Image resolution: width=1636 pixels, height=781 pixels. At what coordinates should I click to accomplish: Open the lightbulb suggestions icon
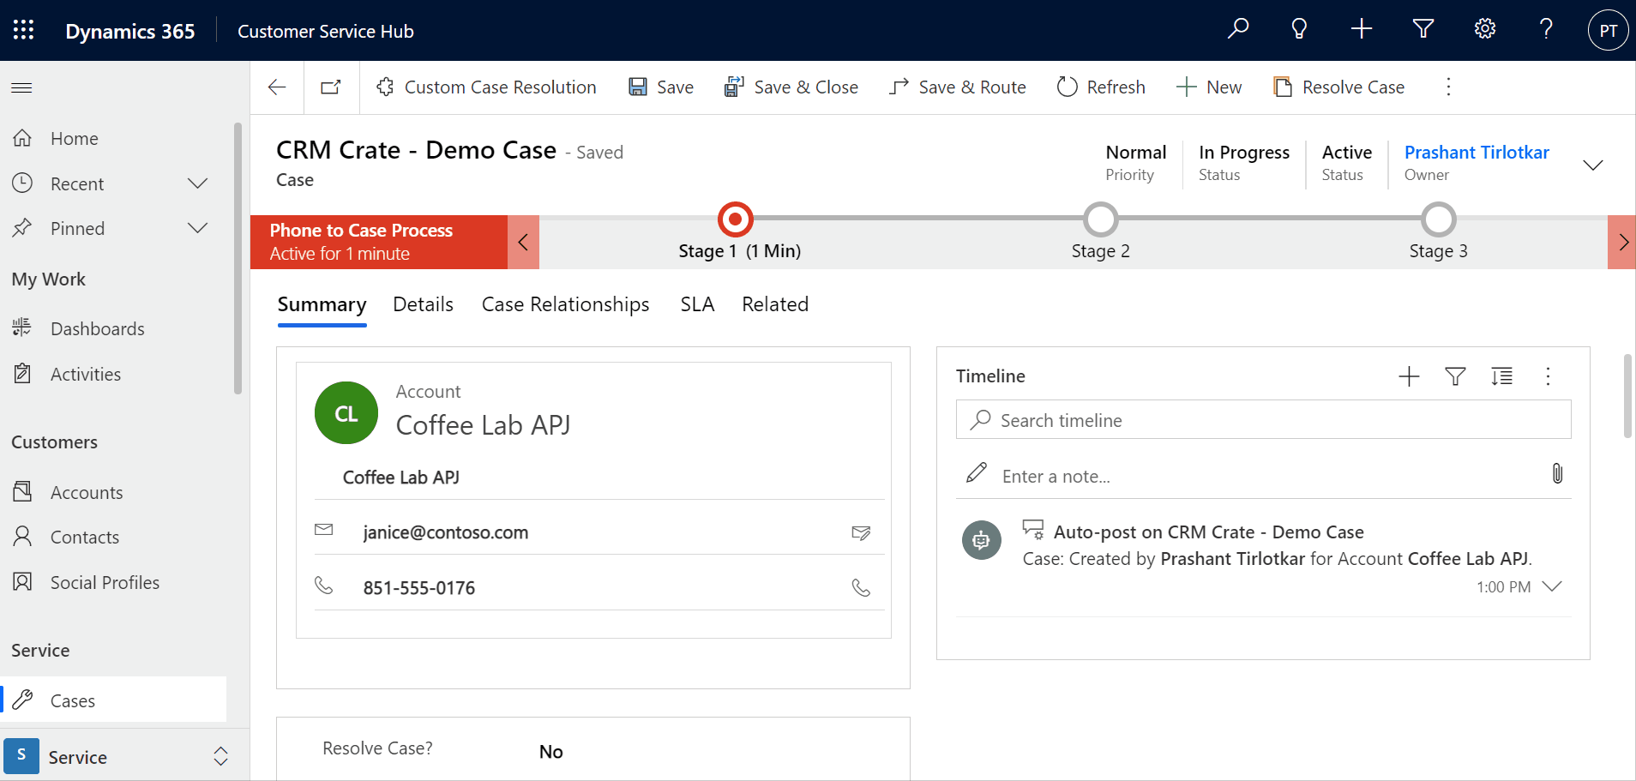(x=1299, y=29)
